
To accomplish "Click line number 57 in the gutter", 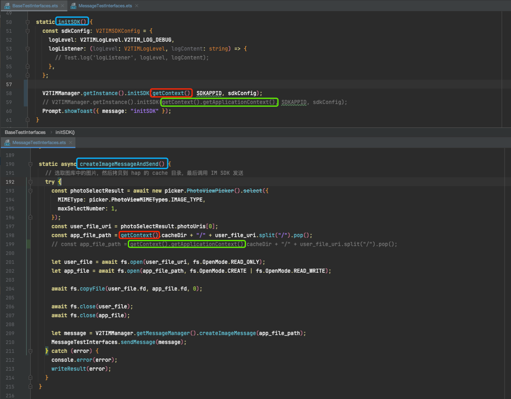I will [9, 84].
